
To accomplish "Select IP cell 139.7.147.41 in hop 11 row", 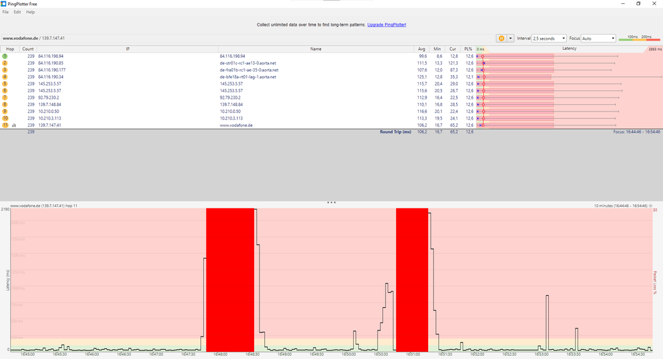I will pos(50,125).
